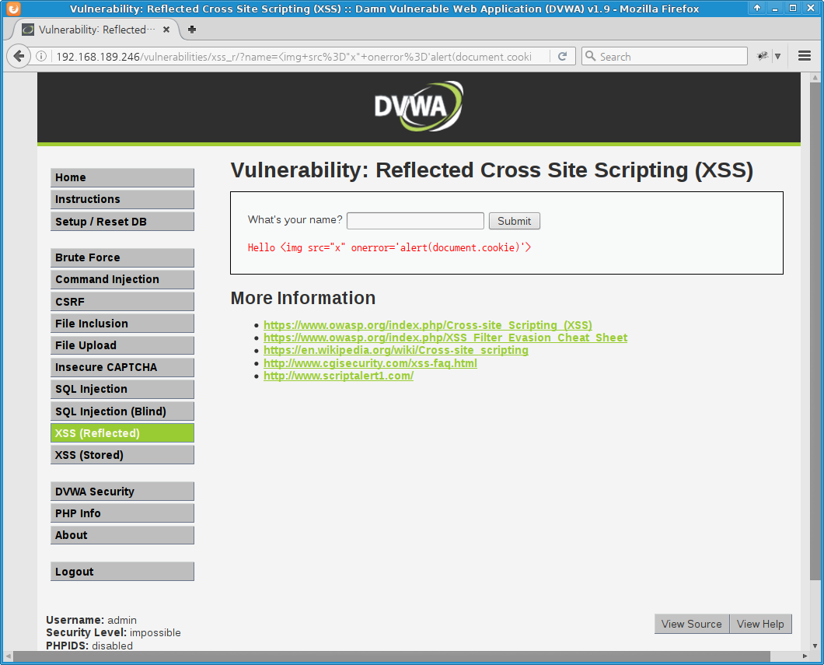Open OWASP Cross-site Scripting (XSS) link
The height and width of the screenshot is (665, 824).
click(428, 325)
